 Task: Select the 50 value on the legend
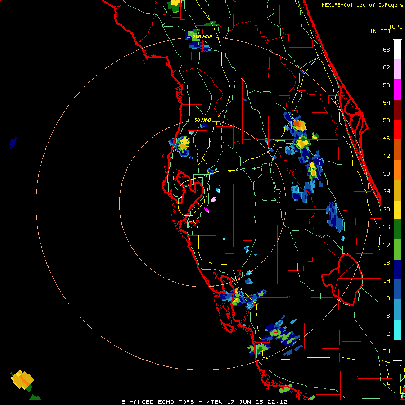387,121
